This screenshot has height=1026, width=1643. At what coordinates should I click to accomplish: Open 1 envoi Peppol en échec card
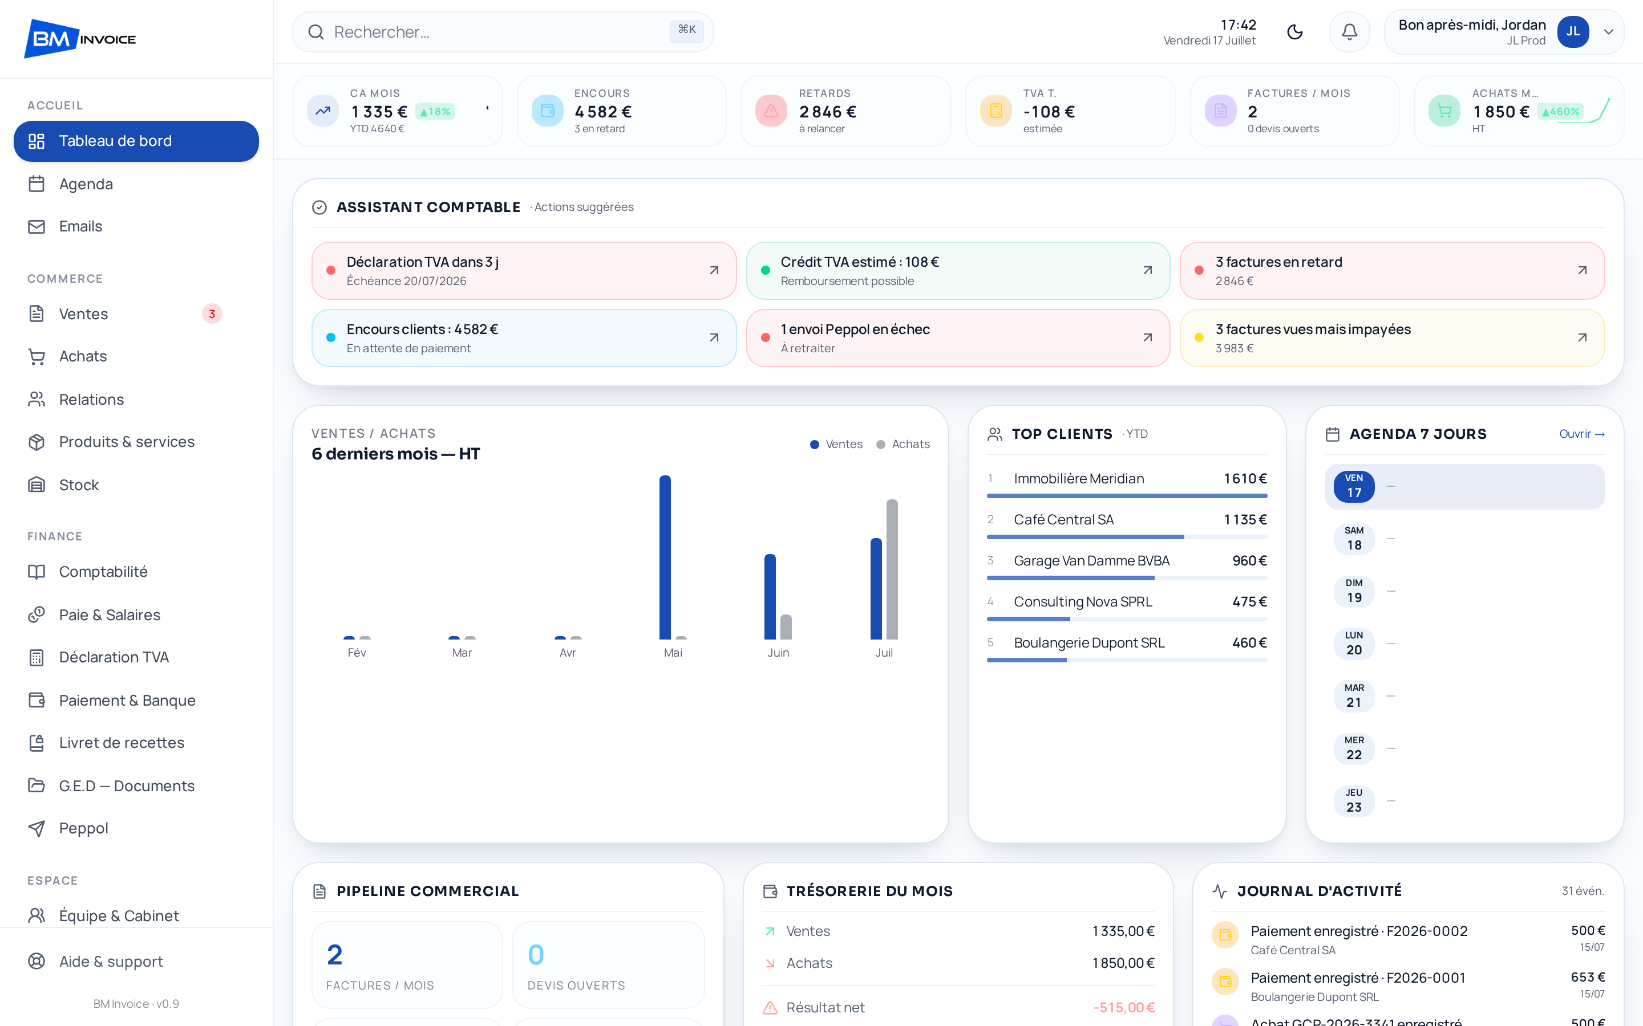click(x=958, y=338)
